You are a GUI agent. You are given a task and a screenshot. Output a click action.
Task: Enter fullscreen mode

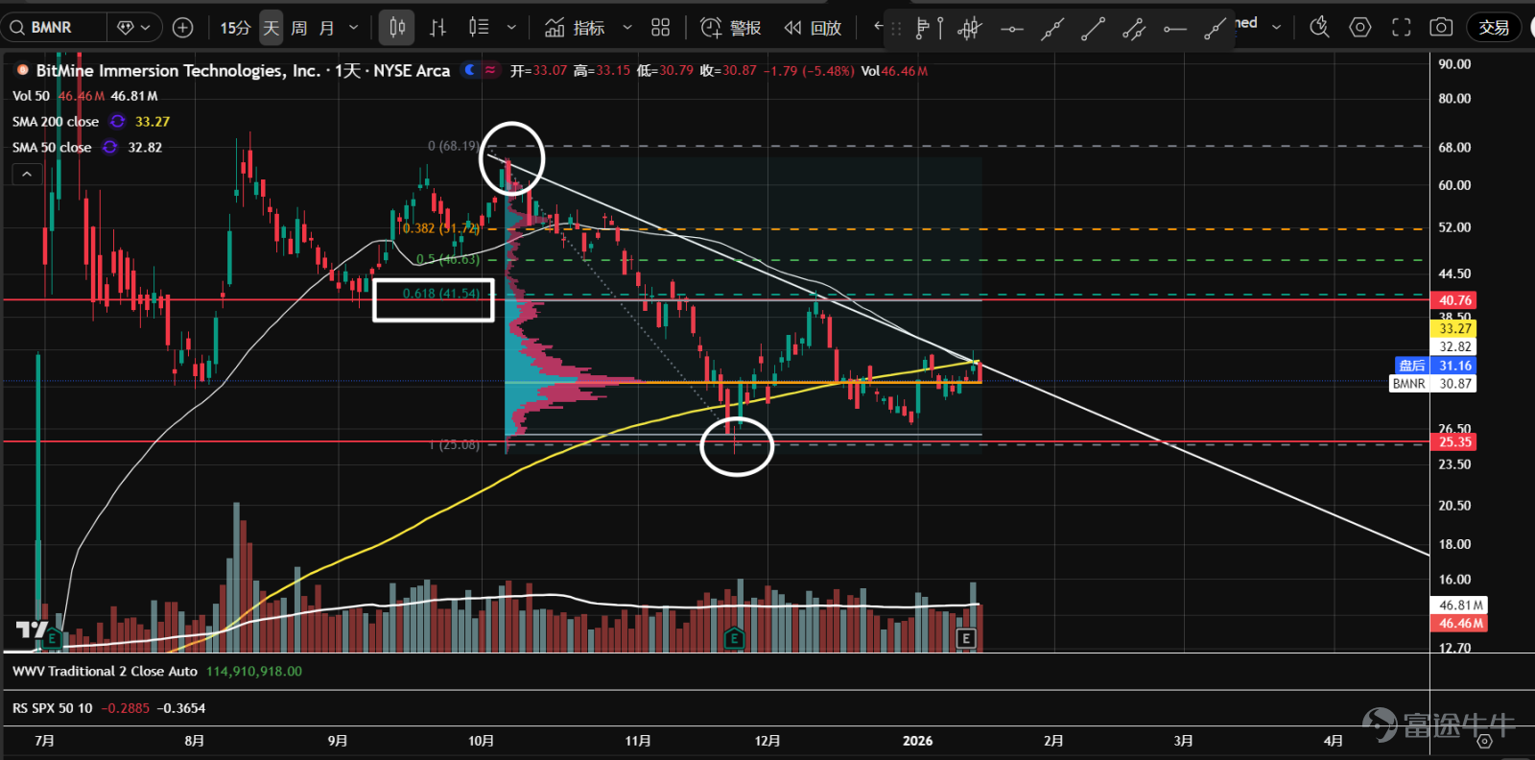click(x=1401, y=28)
